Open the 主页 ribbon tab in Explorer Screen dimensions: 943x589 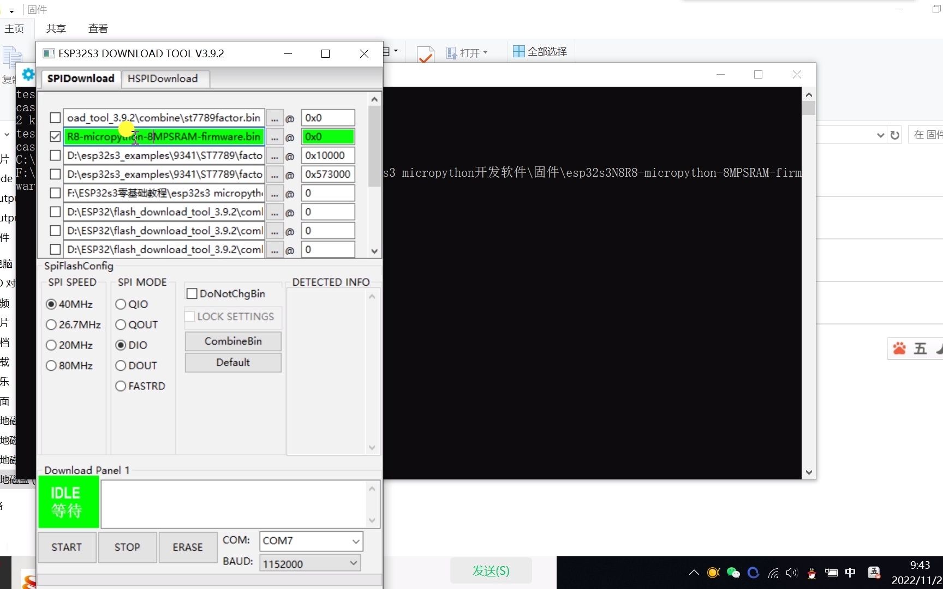[14, 28]
